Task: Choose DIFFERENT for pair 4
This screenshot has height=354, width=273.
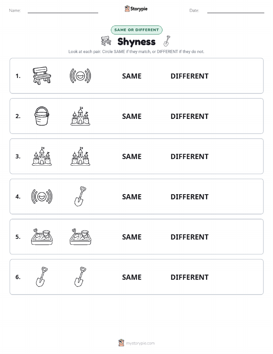Action: point(189,196)
